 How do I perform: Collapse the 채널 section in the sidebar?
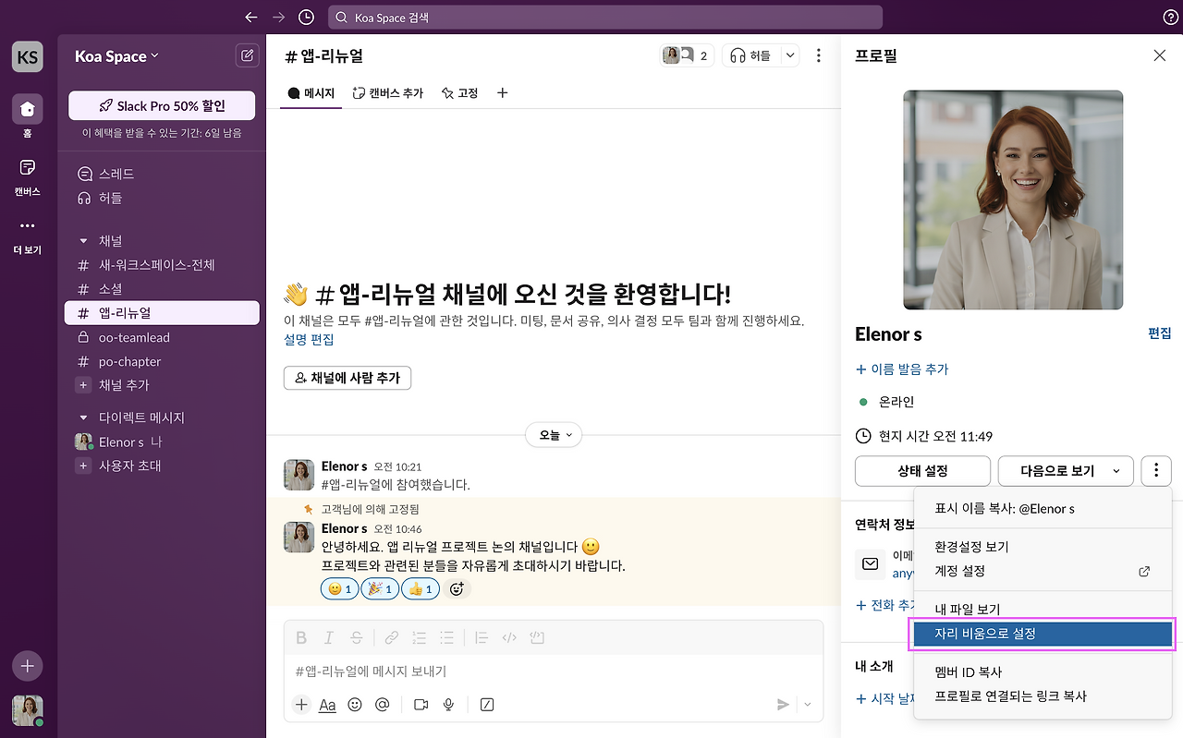coord(82,240)
